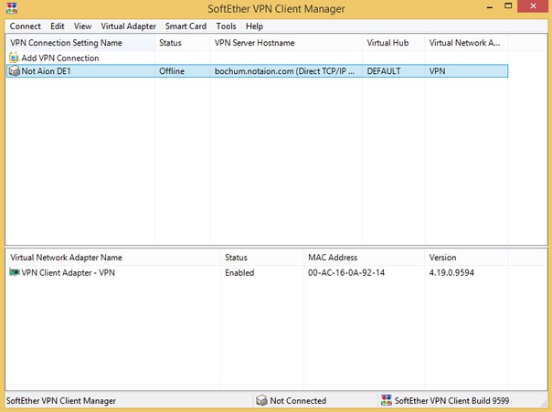The height and width of the screenshot is (412, 552).
Task: Click the Offline status cell
Action: pos(172,71)
